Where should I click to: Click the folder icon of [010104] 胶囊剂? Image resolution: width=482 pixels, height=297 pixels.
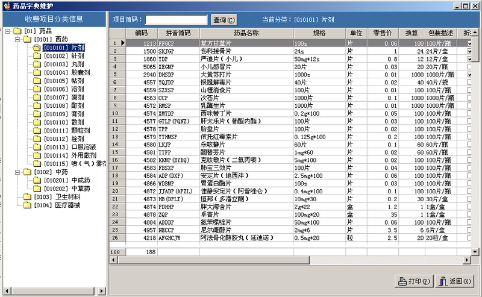pos(37,72)
